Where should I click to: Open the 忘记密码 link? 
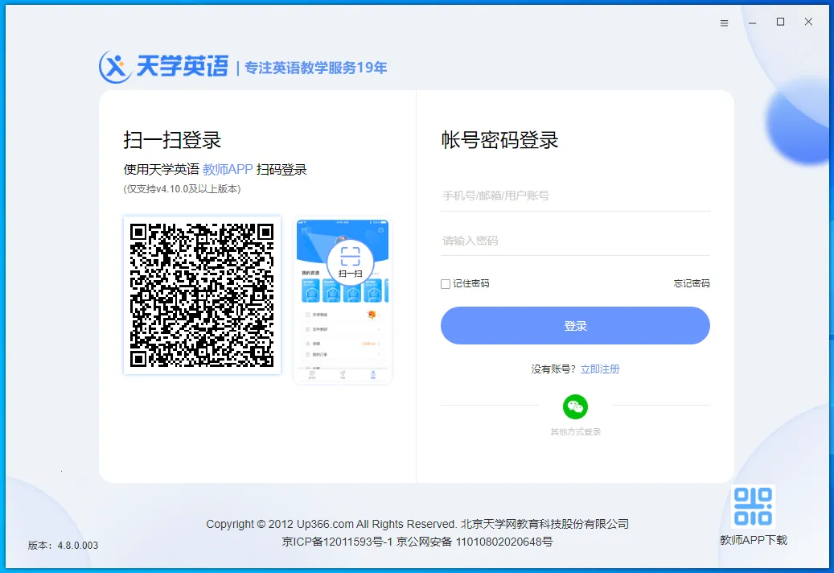point(693,283)
